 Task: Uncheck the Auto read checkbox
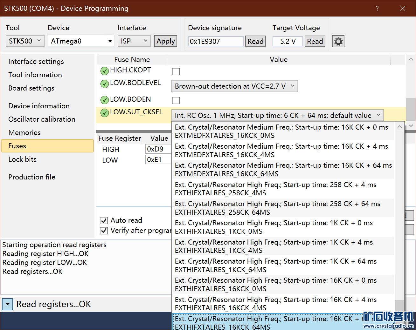click(104, 220)
